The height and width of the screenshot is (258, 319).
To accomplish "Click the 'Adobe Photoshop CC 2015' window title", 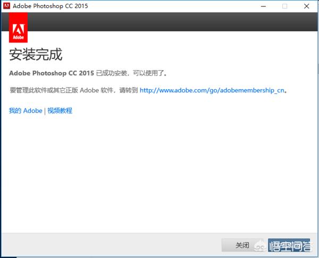I will point(51,6).
